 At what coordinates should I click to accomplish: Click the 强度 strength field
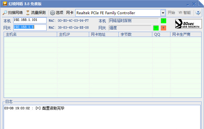130,28
